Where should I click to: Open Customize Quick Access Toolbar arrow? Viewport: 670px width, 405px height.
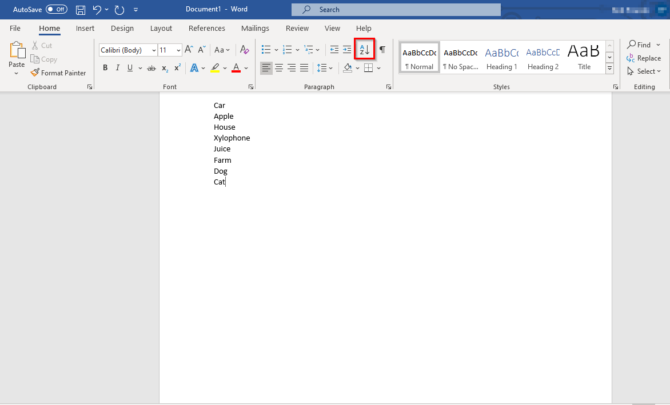pyautogui.click(x=135, y=9)
